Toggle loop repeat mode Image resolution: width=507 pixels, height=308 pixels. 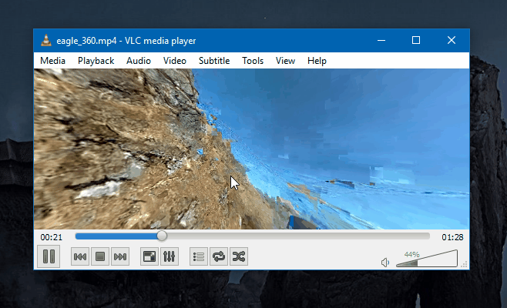219,256
